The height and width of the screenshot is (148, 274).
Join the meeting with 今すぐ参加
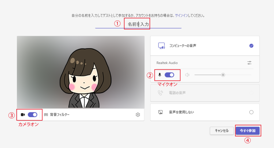tap(248, 131)
